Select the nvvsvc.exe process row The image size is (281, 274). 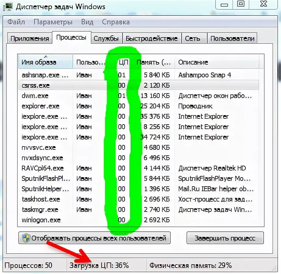click(138, 147)
